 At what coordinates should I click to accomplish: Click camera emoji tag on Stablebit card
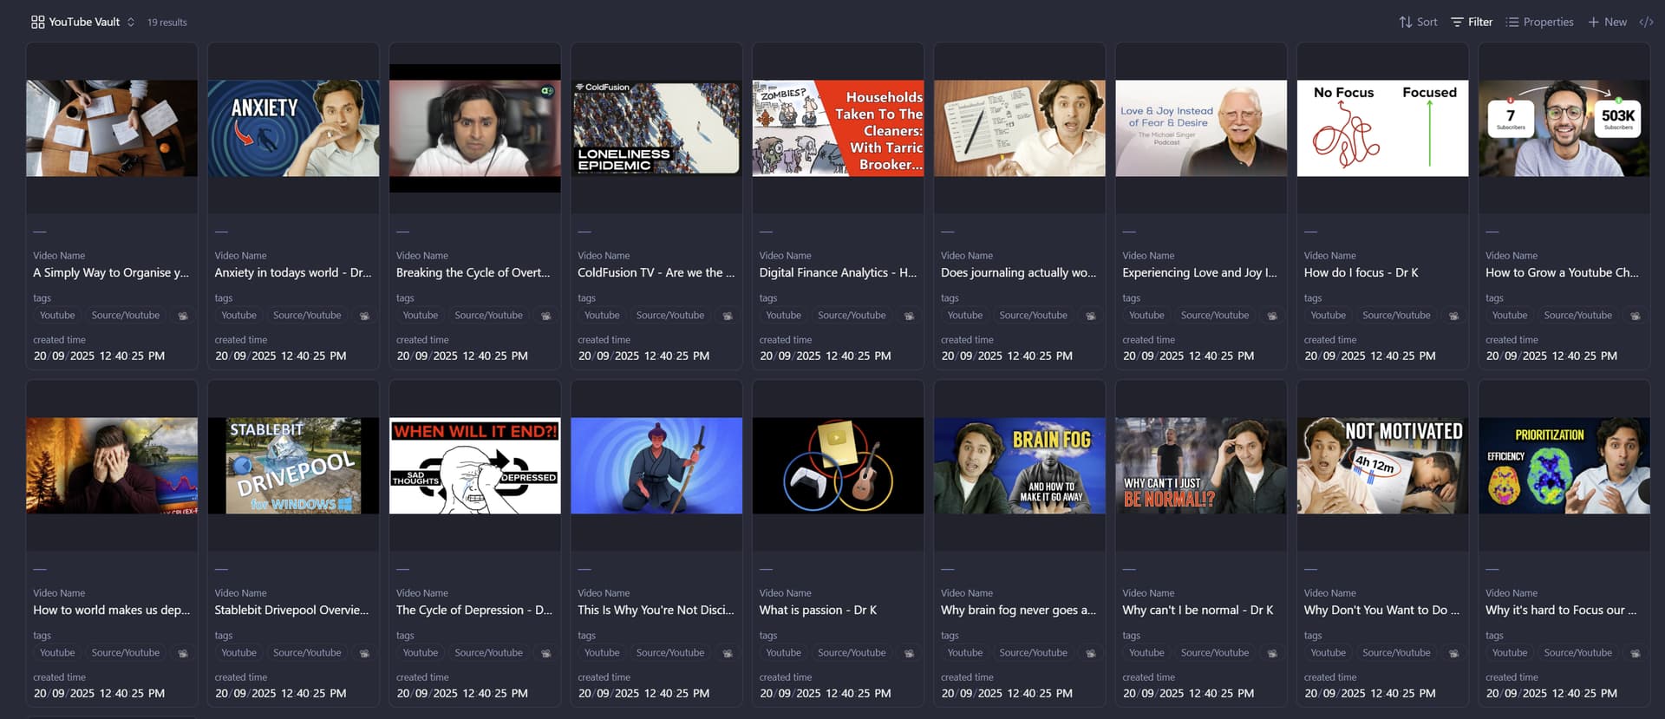(x=364, y=653)
